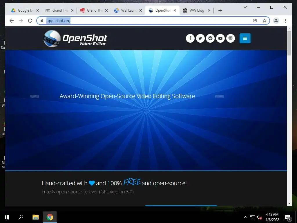Image resolution: width=297 pixels, height=223 pixels.
Task: View site security lock info
Action: click(42, 21)
